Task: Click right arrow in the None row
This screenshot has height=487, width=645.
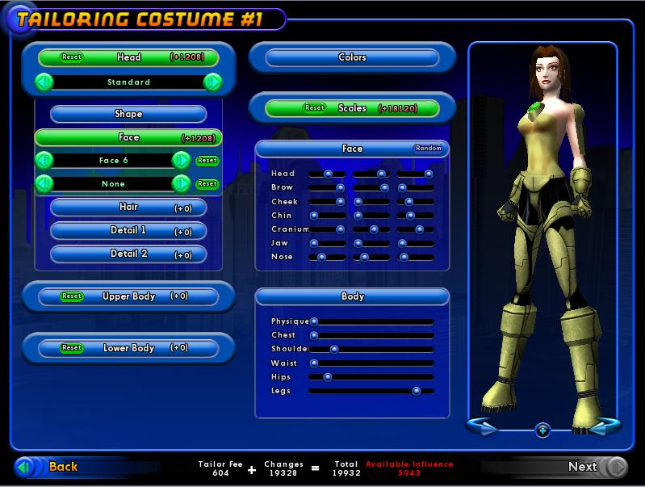Action: tap(181, 183)
